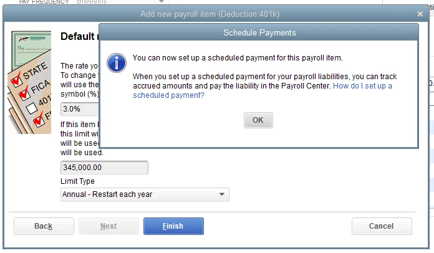Cancel the new payroll item wizard
The height and width of the screenshot is (253, 434).
click(382, 226)
